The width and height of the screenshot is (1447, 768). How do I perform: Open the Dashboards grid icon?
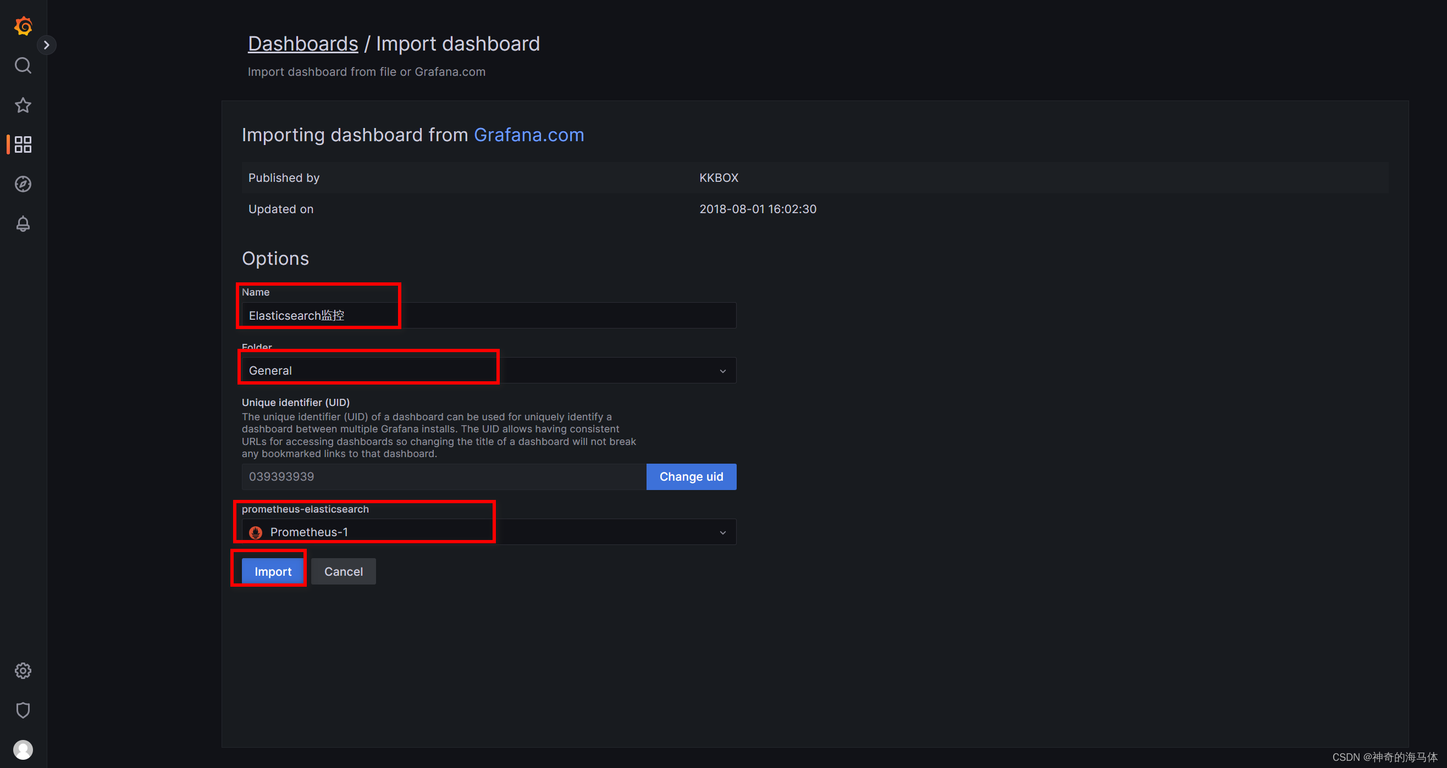point(23,144)
